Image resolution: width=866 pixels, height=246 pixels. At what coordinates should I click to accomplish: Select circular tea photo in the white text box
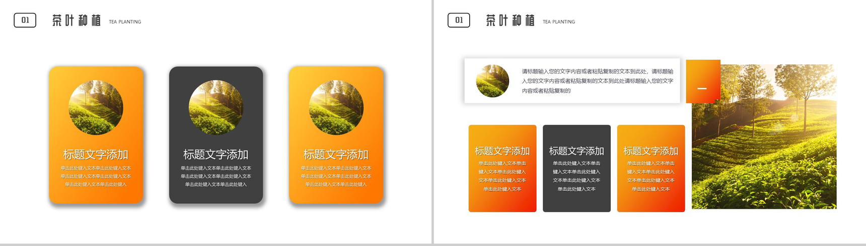click(492, 81)
